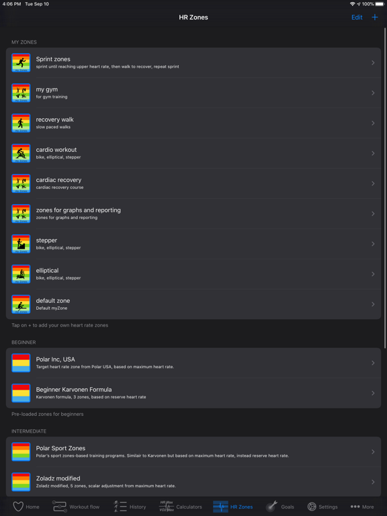The height and width of the screenshot is (516, 387).
Task: Expand cardiac recovery row chevron
Action: point(373,183)
